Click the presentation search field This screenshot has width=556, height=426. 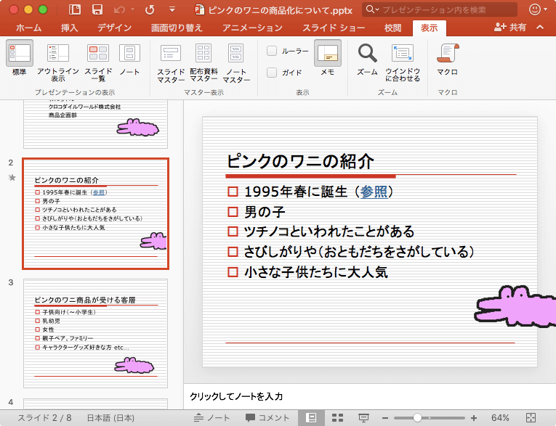(x=440, y=9)
